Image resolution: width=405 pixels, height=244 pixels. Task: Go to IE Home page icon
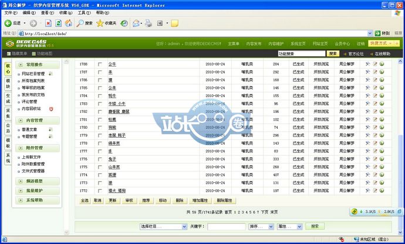69,24
